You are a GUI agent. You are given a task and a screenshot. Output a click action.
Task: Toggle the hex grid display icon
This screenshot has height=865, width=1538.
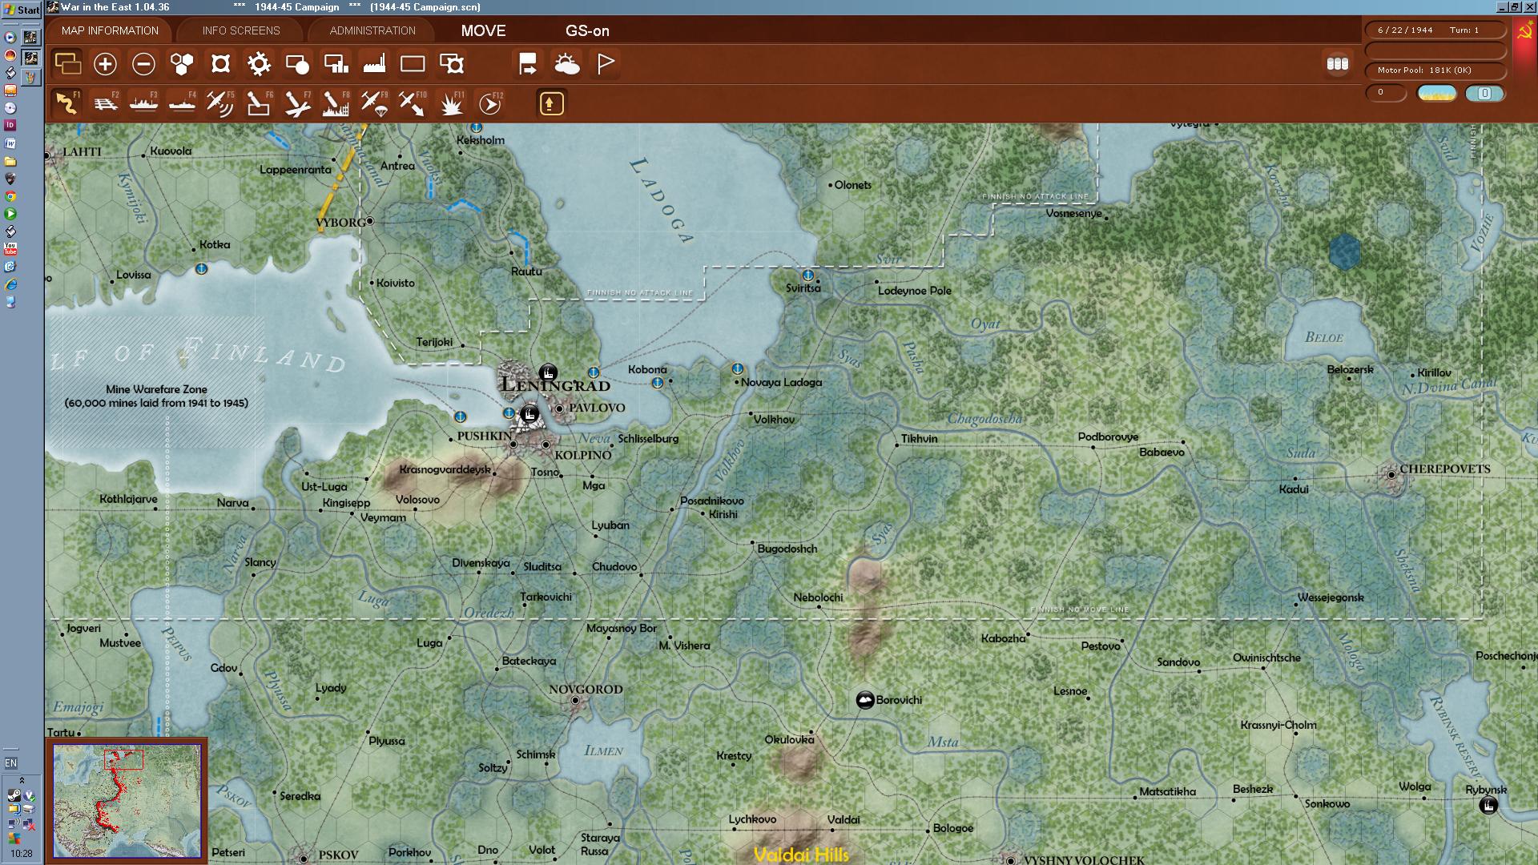tap(182, 64)
